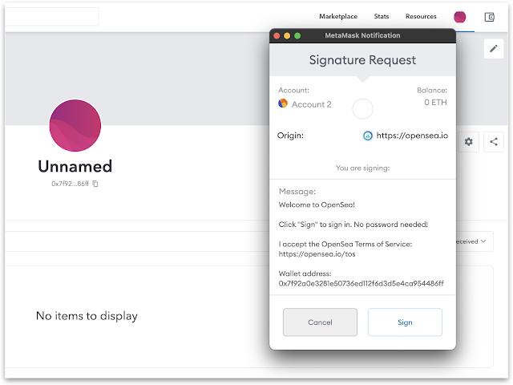Click the Unnamed profile title
Viewport: 513px width, 385px height.
(75, 166)
